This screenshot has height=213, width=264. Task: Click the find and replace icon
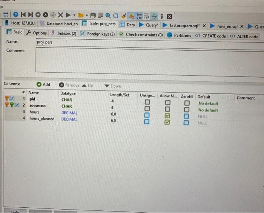(x=116, y=16)
